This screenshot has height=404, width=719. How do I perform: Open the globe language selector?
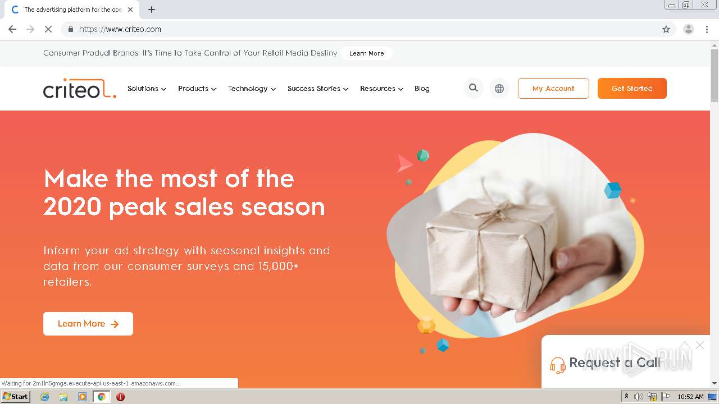(499, 88)
